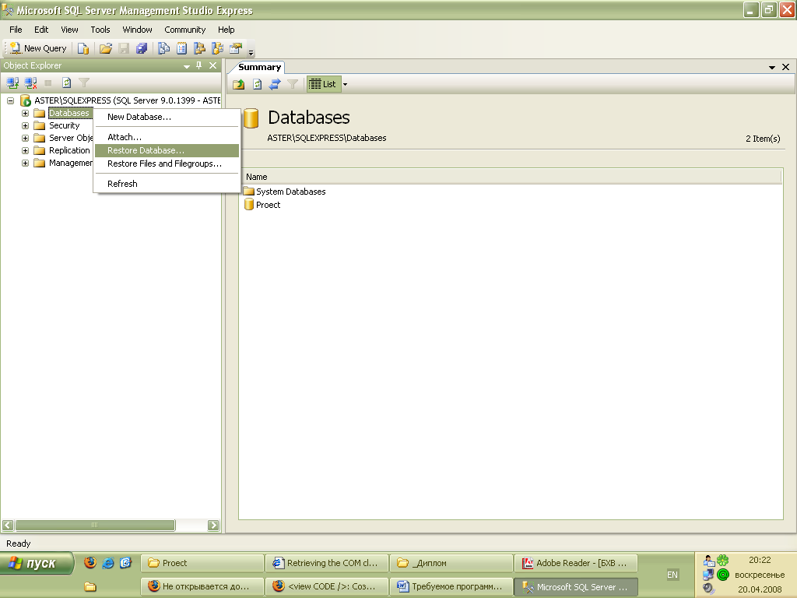The height and width of the screenshot is (598, 797).
Task: Open the File menu
Action: click(16, 30)
